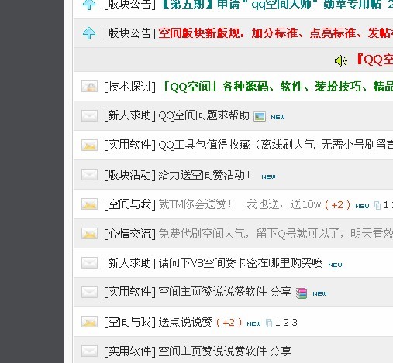Click the NEW badge next to the archive icon
393x363 pixels.
(319, 294)
